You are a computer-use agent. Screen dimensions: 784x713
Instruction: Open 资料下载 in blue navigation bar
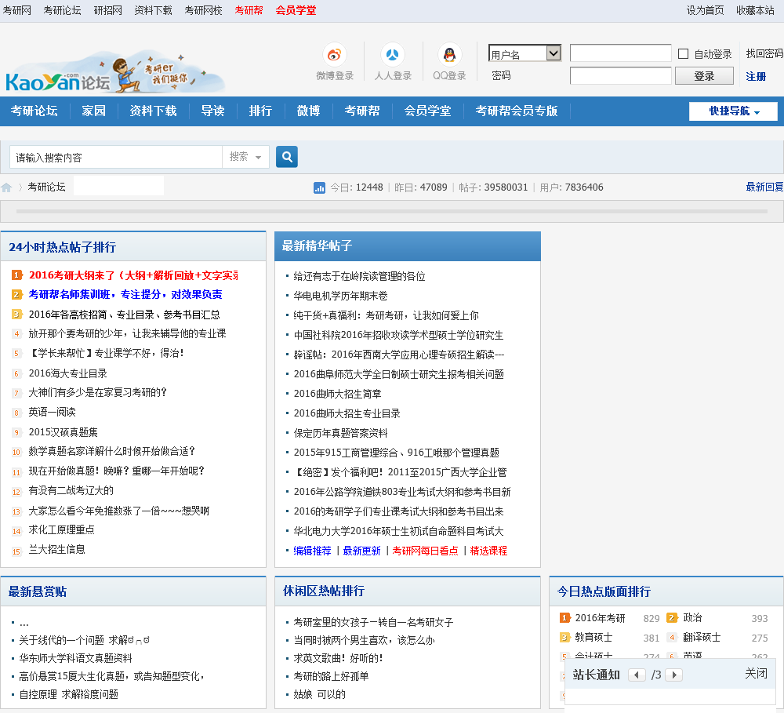153,111
